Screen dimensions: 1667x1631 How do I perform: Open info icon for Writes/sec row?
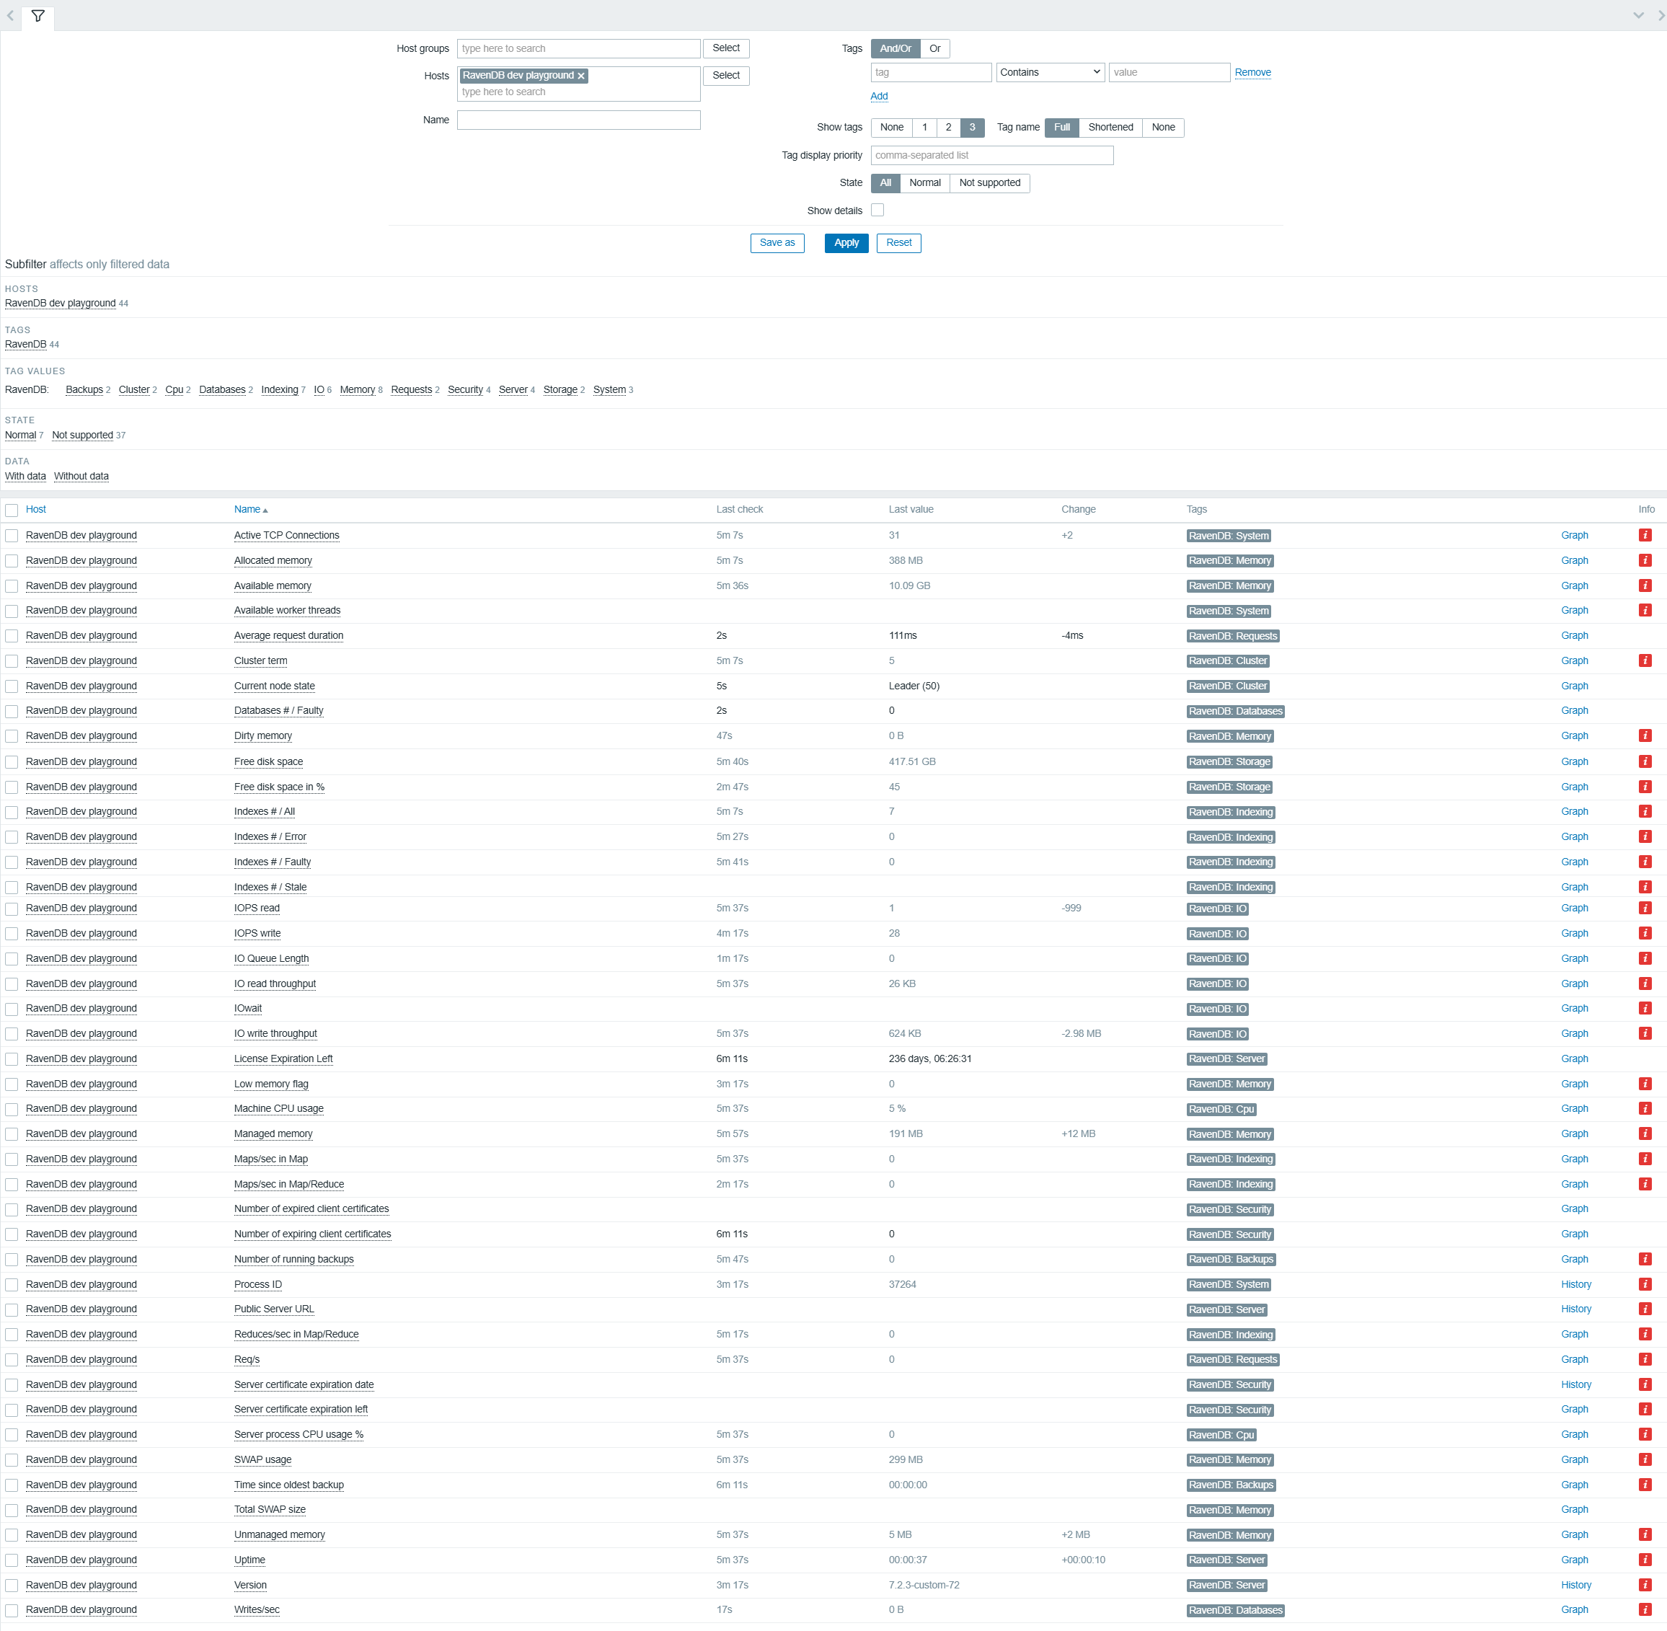pyautogui.click(x=1645, y=1609)
